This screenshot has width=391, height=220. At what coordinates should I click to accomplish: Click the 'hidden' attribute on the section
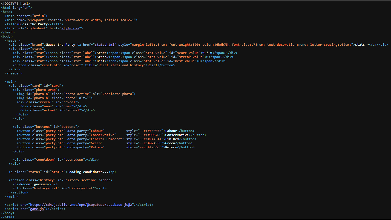coord(105,180)
